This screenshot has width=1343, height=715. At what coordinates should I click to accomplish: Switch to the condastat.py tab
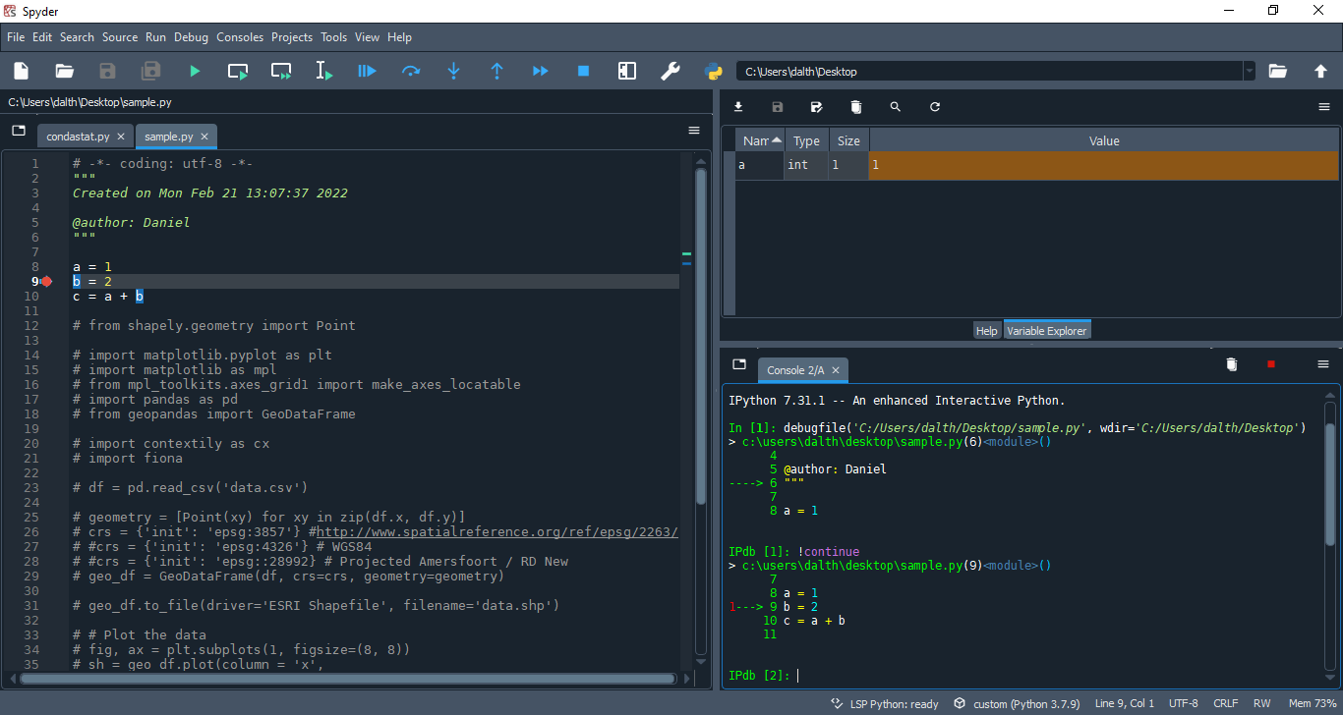(x=79, y=136)
